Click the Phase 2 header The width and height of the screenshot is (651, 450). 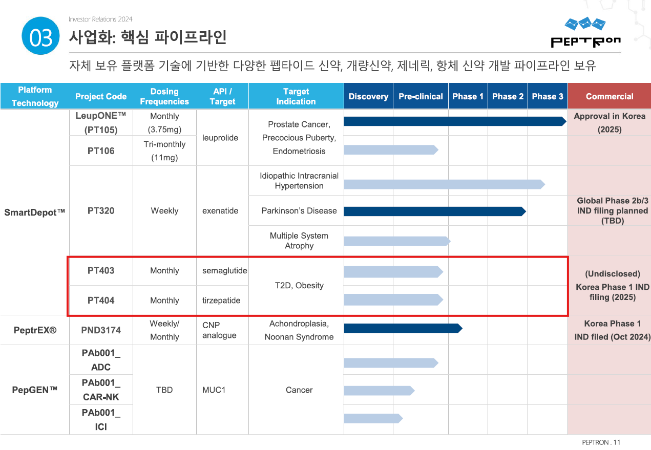(508, 96)
